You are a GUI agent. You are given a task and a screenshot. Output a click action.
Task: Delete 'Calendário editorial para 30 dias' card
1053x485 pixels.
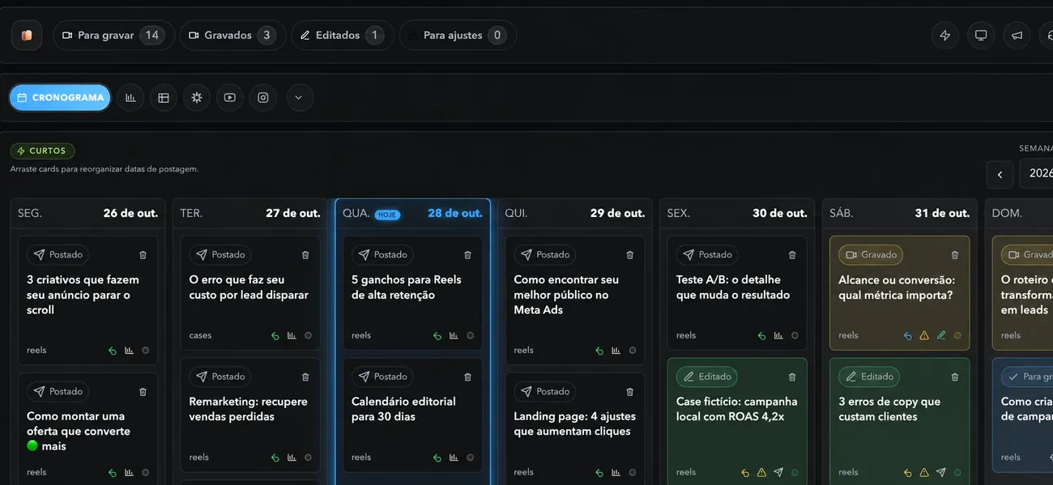pos(467,377)
